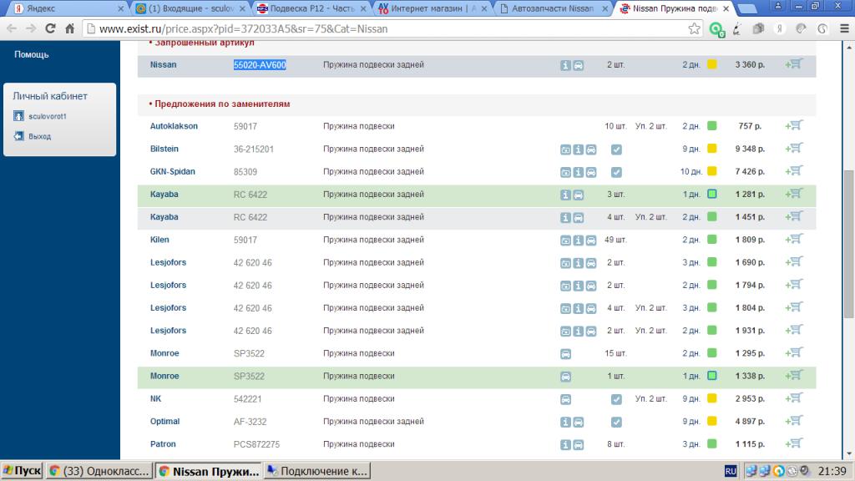Click the Выход logout link
855x481 pixels.
point(40,136)
